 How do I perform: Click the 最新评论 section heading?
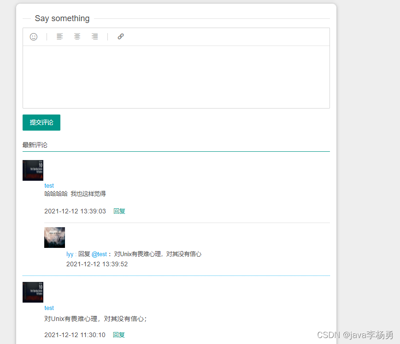[x=35, y=144]
